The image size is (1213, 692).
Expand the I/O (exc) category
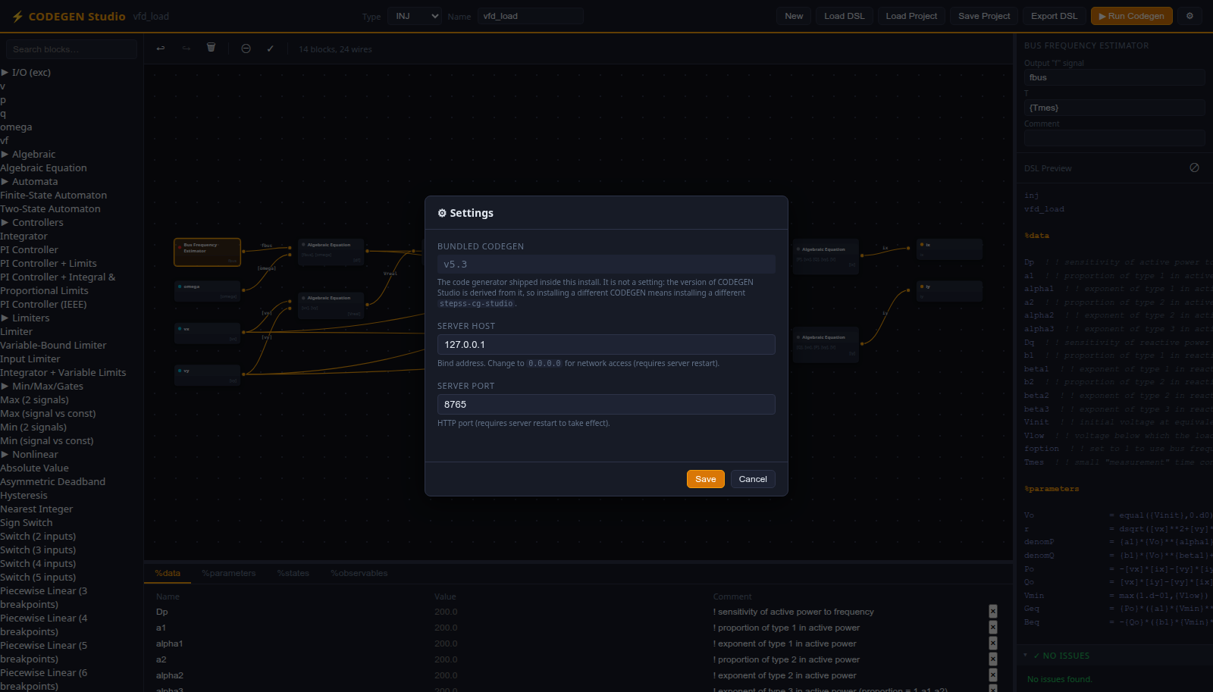point(26,72)
